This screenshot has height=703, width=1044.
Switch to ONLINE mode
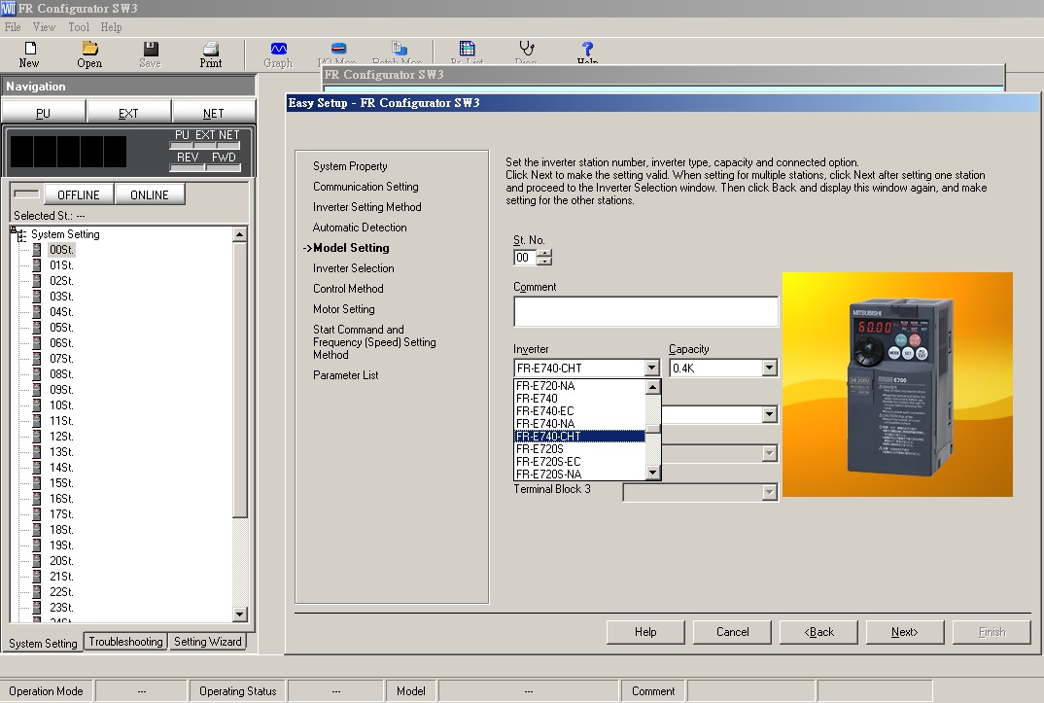[150, 194]
